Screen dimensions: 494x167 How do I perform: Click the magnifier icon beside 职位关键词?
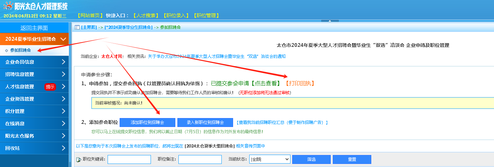click(79, 159)
